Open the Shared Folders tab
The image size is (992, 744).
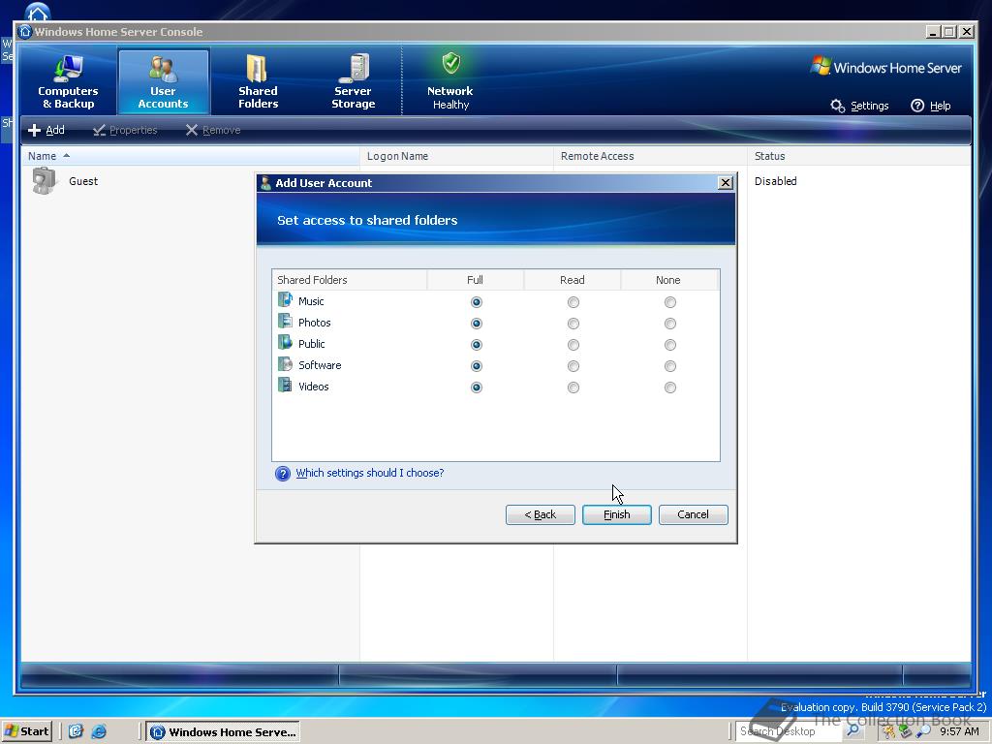pyautogui.click(x=258, y=82)
